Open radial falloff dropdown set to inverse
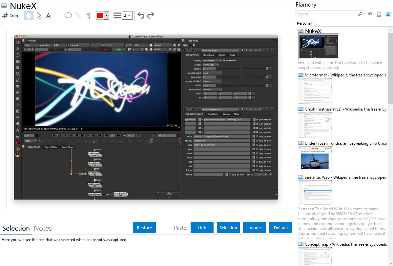 click(212, 90)
